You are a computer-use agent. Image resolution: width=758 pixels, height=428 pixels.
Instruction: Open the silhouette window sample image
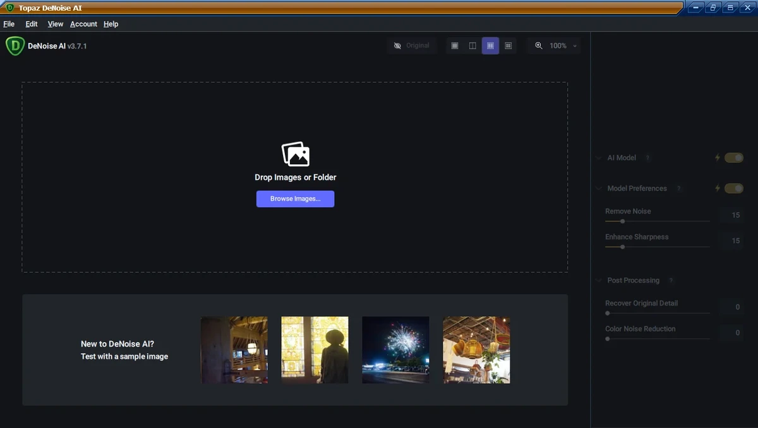tap(315, 350)
